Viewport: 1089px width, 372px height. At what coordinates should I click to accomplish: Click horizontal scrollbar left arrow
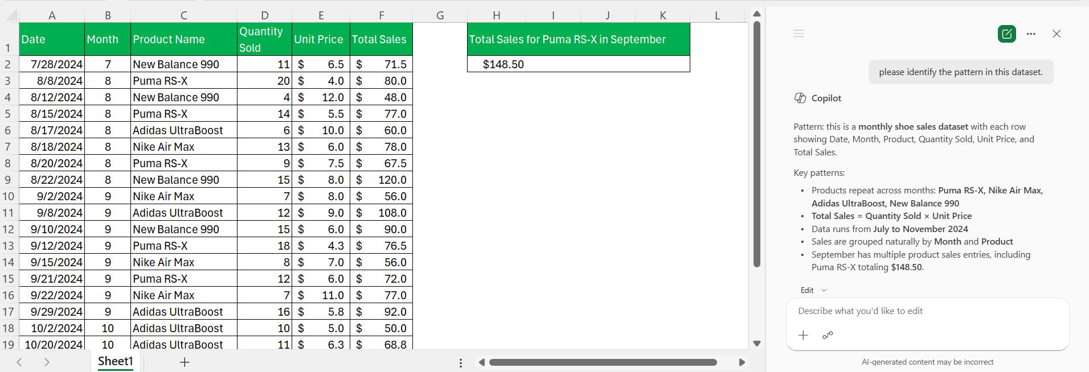pos(482,362)
